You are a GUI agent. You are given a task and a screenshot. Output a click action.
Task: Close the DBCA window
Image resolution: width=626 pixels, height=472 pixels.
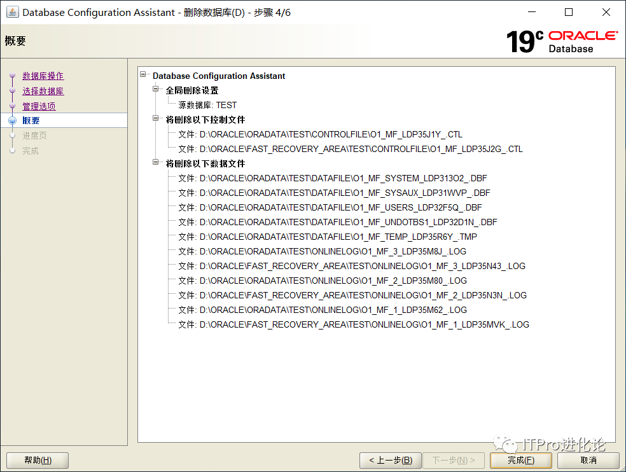606,12
